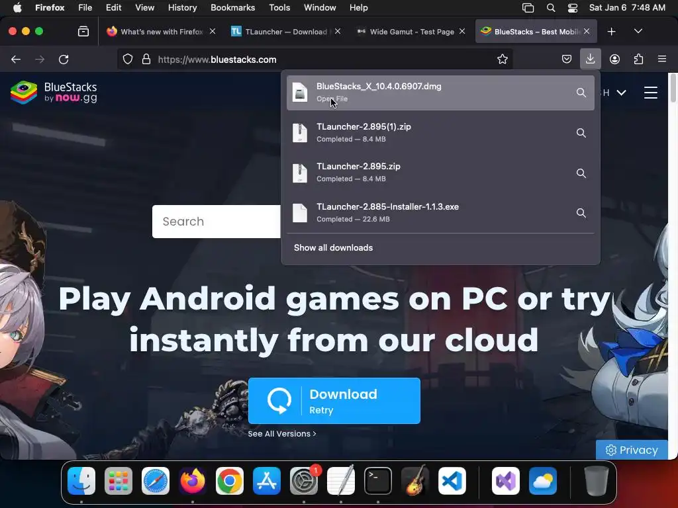Show BlueStacks dmg in Finder
Image resolution: width=678 pixels, height=508 pixels.
(x=581, y=93)
